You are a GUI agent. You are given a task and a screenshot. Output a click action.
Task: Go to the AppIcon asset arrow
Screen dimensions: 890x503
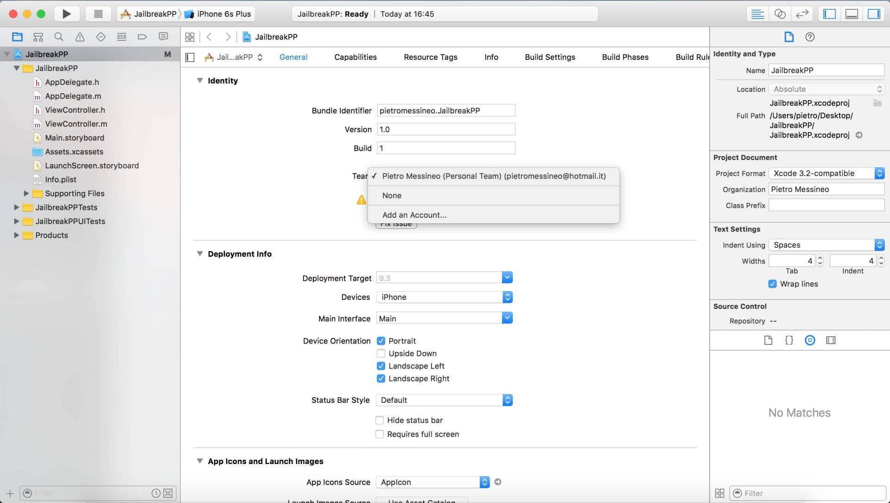click(x=498, y=482)
